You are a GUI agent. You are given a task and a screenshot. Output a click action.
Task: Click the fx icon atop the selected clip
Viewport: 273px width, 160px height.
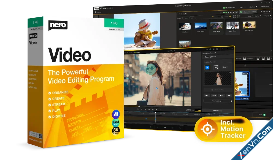point(244,74)
